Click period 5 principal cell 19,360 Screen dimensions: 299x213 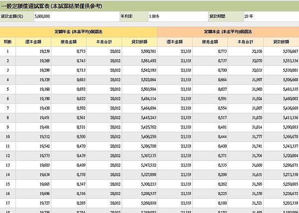pos(33,89)
